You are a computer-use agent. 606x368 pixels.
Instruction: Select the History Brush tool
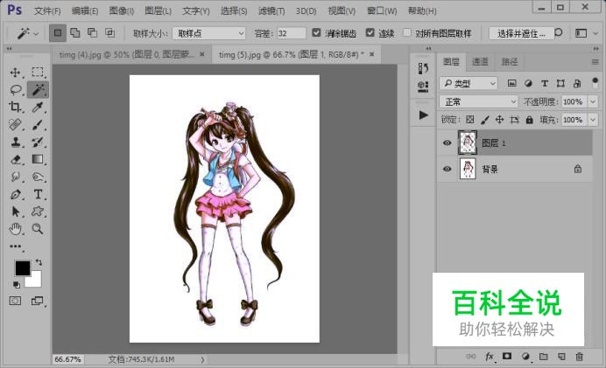(38, 142)
